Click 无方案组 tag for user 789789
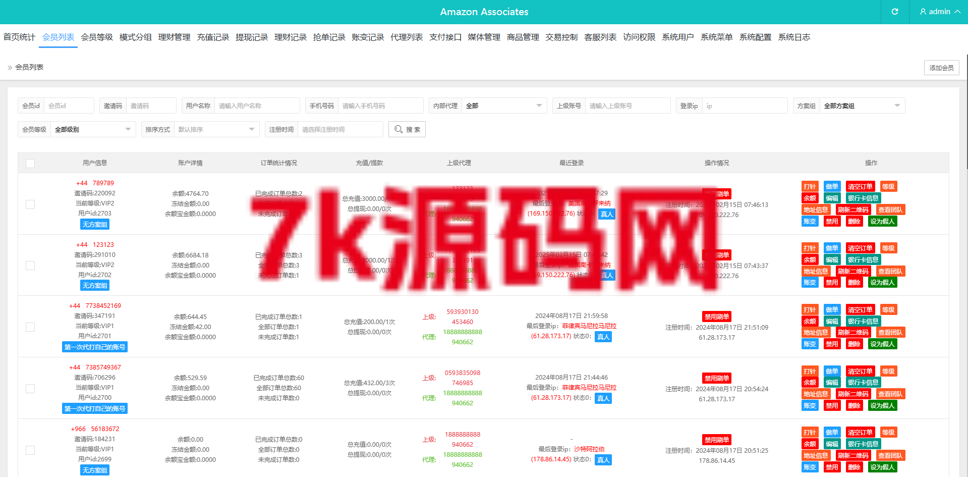The width and height of the screenshot is (968, 477). 95,224
